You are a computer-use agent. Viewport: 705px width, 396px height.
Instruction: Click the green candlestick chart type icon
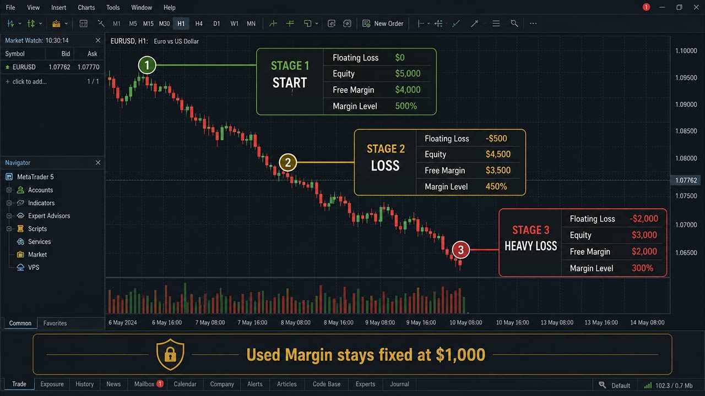coord(31,24)
